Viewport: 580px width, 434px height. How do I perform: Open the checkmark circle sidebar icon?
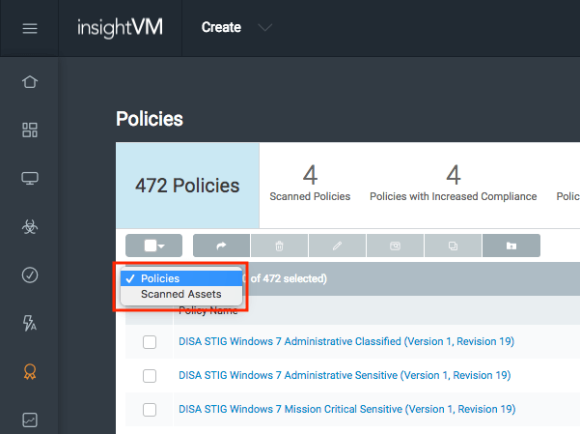(x=29, y=275)
